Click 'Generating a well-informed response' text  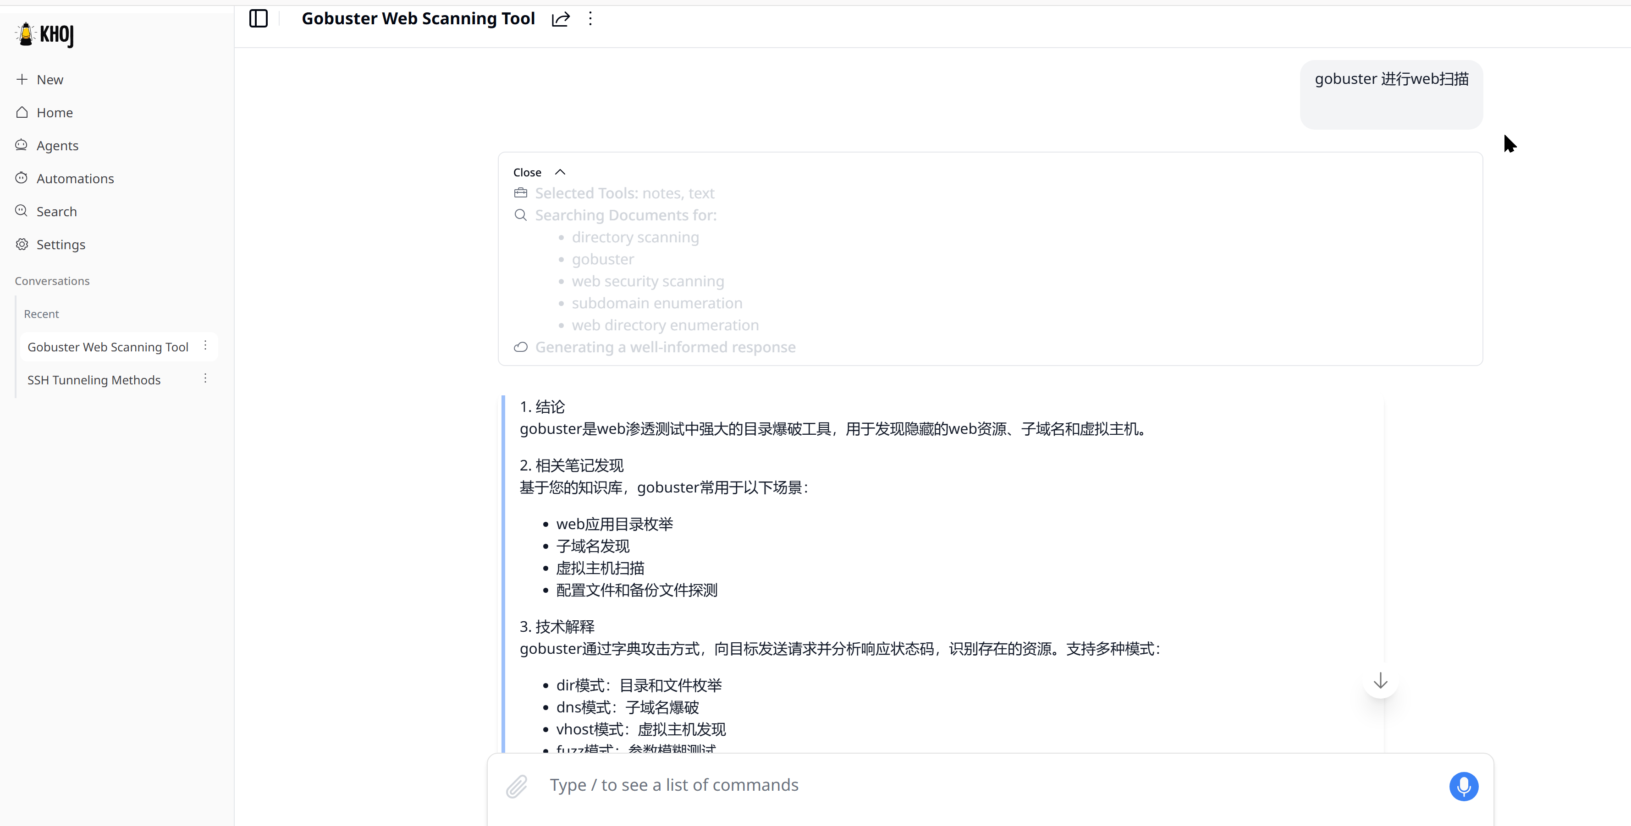point(666,347)
